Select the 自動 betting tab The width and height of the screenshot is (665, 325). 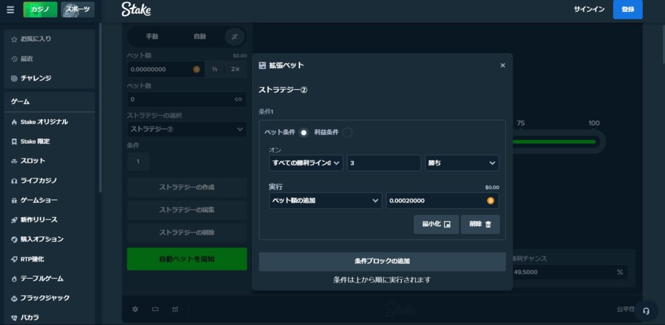[x=200, y=36]
